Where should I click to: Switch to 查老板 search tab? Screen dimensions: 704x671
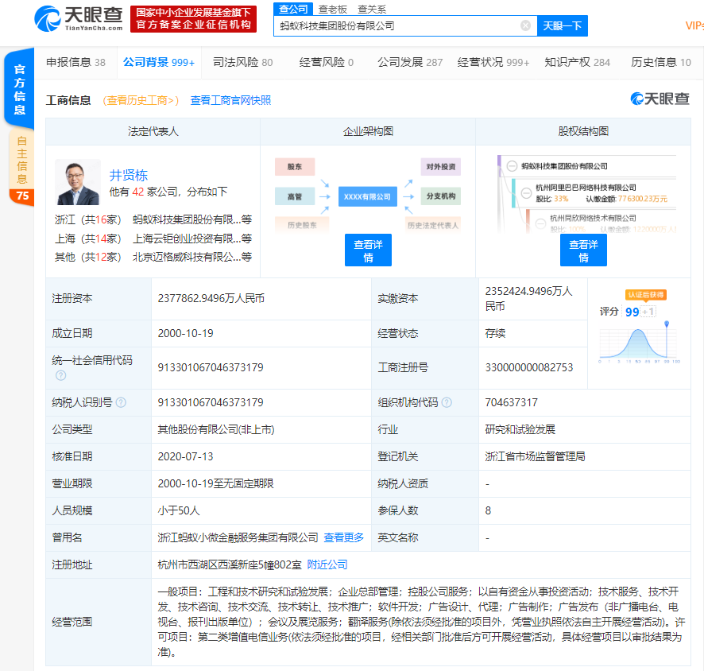pos(333,10)
